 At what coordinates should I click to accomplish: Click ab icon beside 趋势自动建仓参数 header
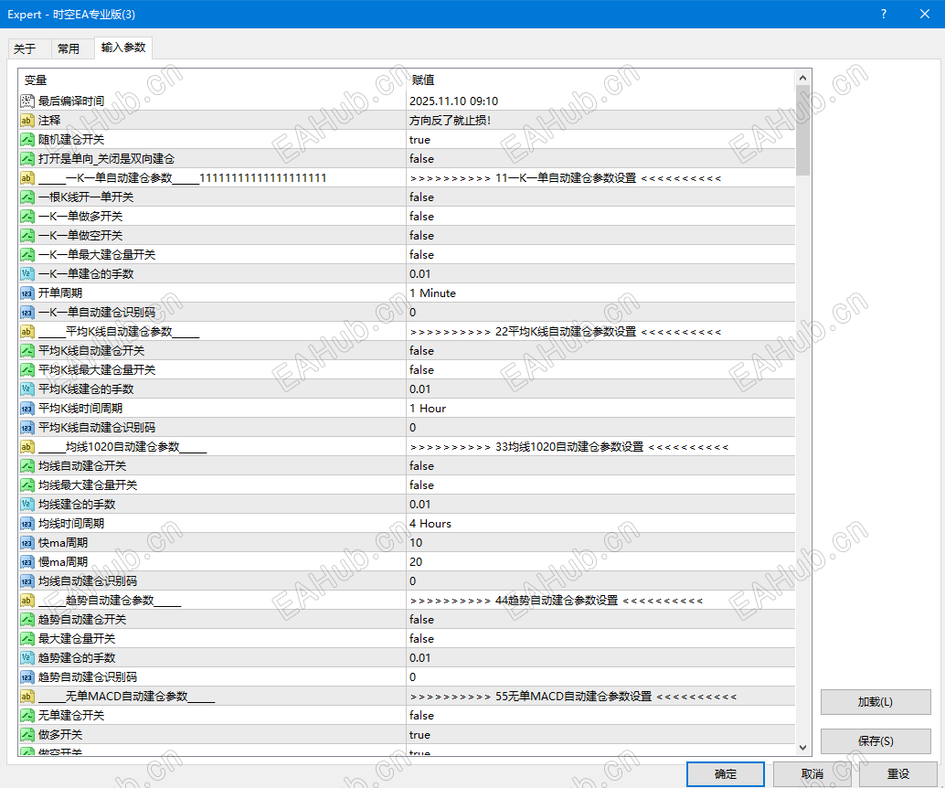27,601
